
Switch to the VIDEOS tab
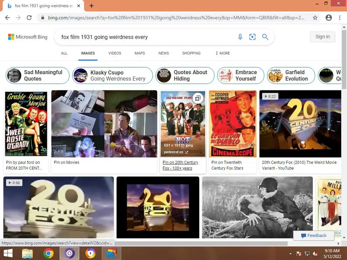[115, 53]
